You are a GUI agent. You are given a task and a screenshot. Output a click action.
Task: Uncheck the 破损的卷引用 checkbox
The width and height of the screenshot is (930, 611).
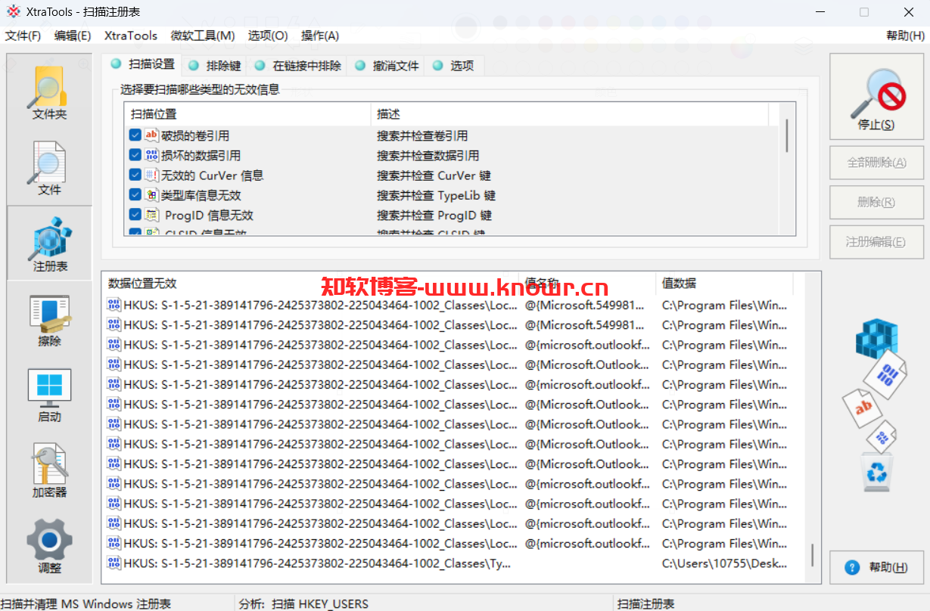[135, 135]
